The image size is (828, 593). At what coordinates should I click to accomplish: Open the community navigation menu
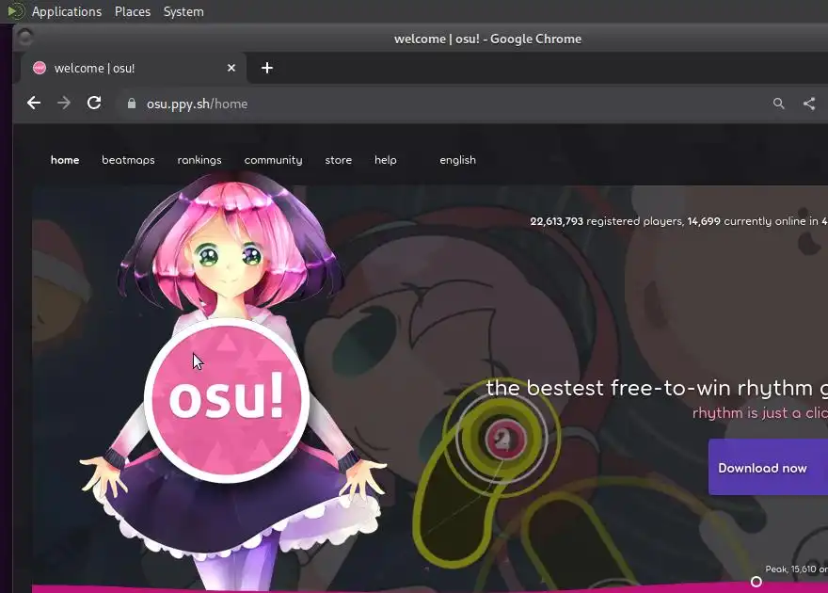[274, 160]
